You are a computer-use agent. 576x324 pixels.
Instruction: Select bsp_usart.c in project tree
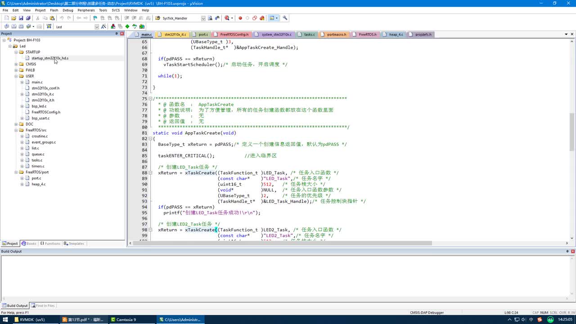click(40, 118)
